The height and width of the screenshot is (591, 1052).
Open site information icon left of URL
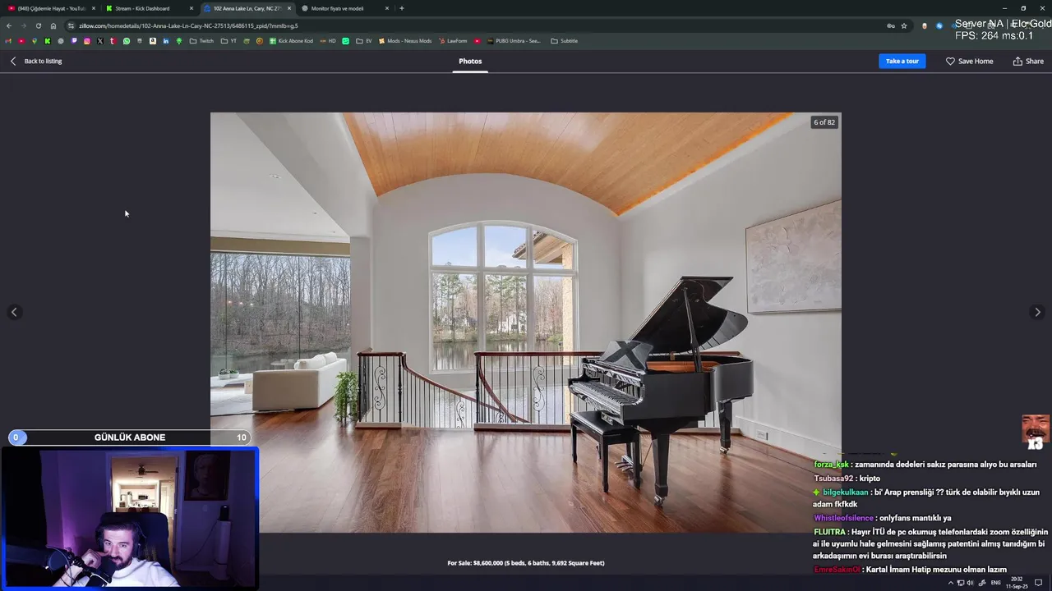(x=72, y=25)
